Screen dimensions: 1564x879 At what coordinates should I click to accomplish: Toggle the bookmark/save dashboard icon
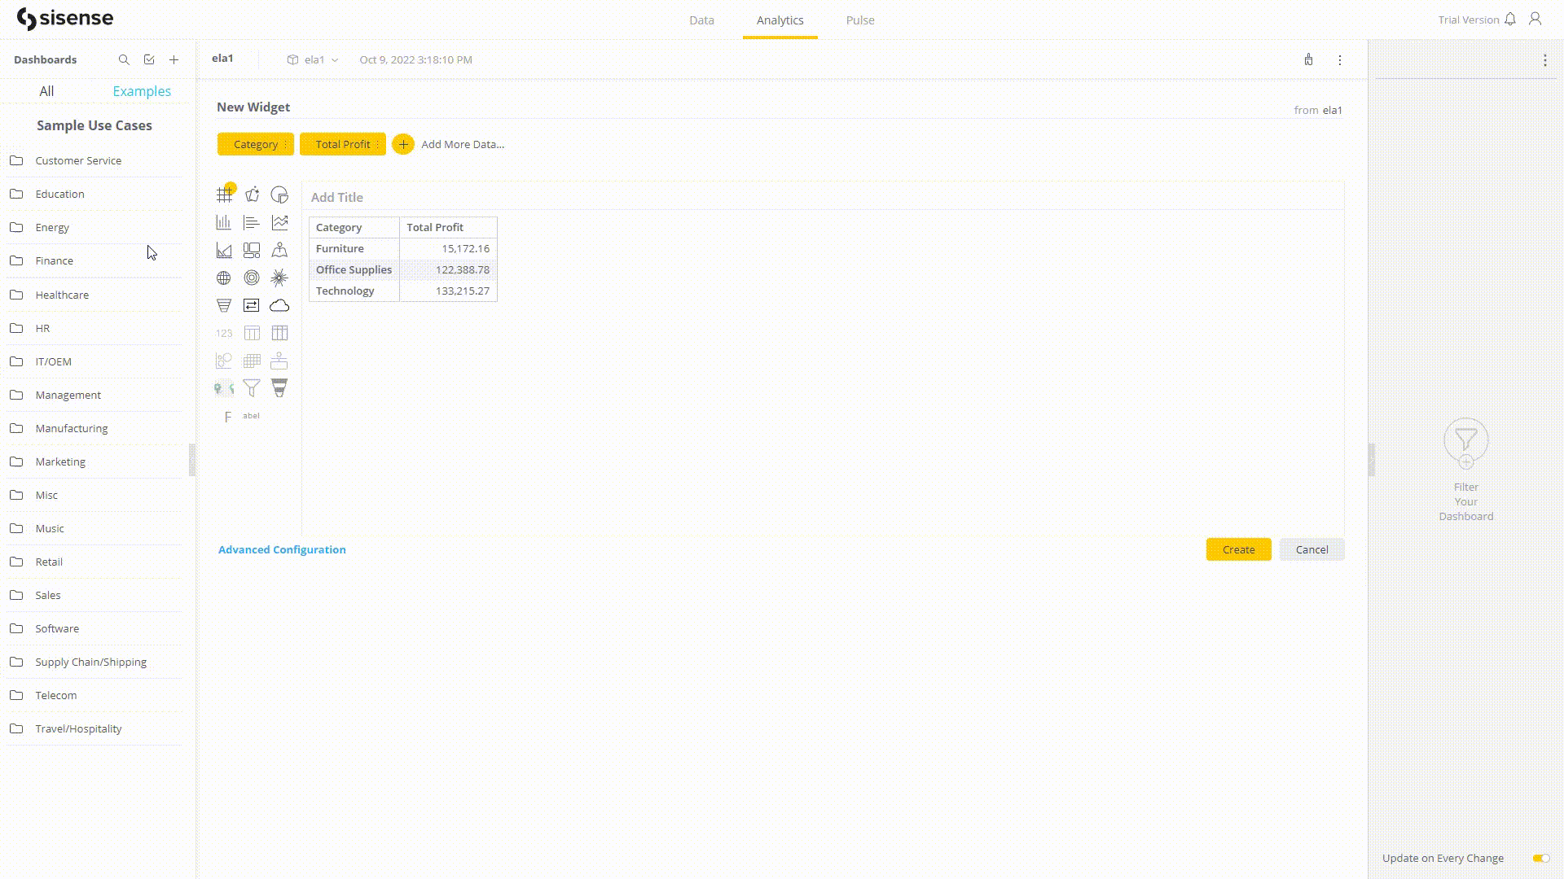point(149,59)
